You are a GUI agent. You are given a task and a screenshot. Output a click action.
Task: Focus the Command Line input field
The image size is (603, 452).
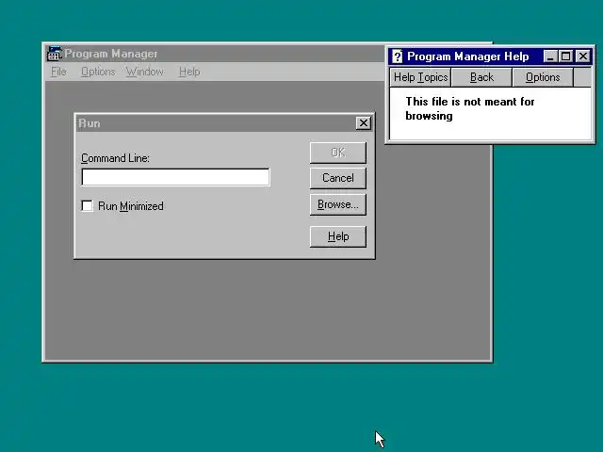pyautogui.click(x=176, y=177)
